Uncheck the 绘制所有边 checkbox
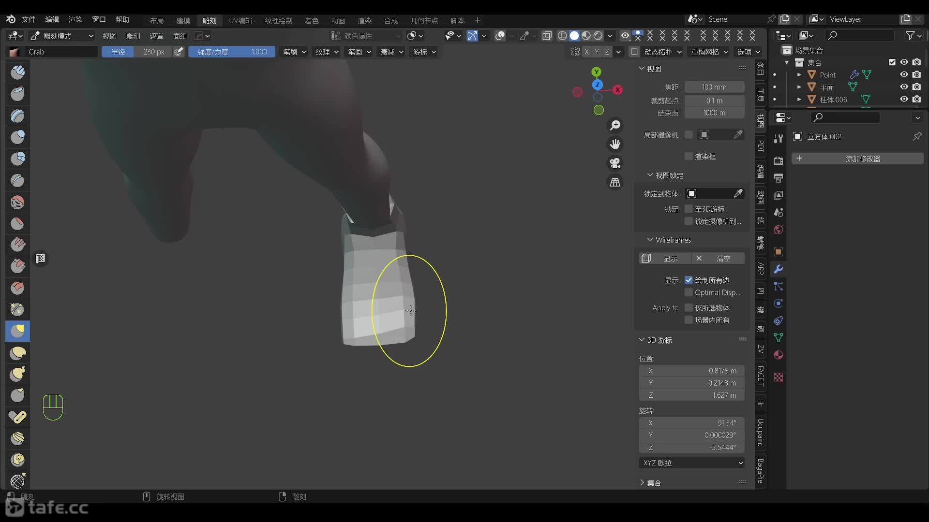 [689, 280]
